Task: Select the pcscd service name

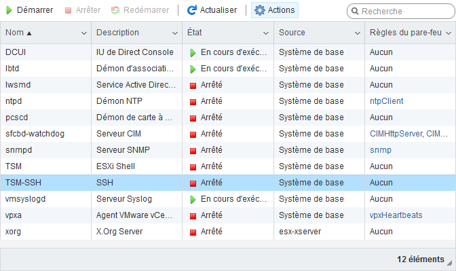Action: click(16, 118)
